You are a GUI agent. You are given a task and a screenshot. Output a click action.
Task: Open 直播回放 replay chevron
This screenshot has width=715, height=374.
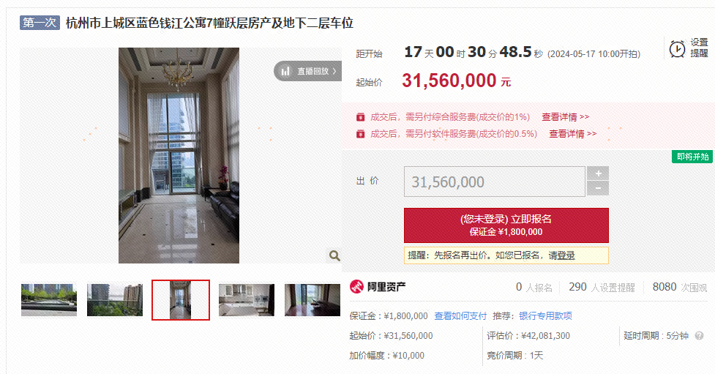point(334,71)
